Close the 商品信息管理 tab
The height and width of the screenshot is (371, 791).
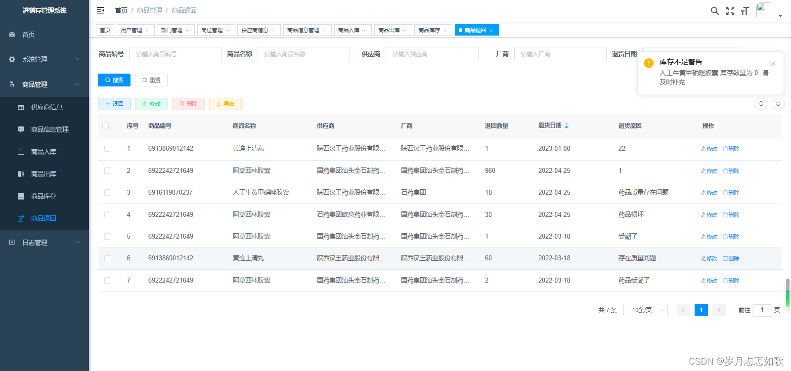point(324,31)
